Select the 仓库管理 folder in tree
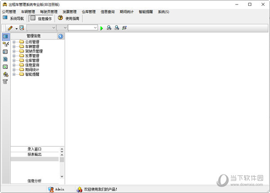 pyautogui.click(x=32, y=60)
